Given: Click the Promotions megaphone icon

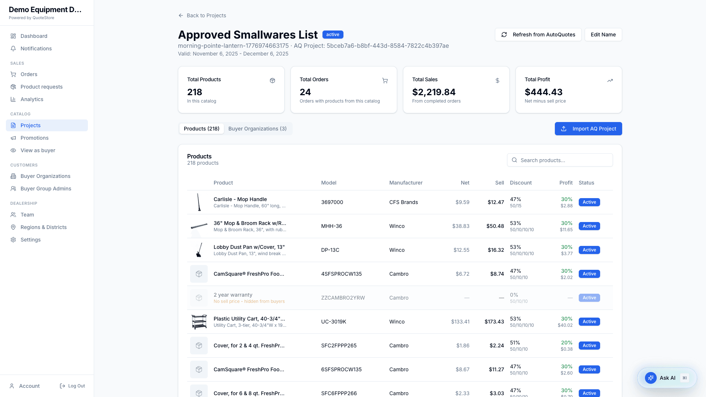Looking at the screenshot, I should [x=13, y=138].
